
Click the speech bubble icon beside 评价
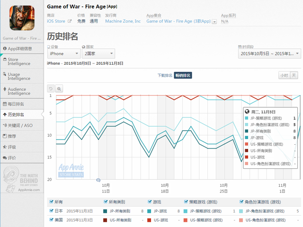point(5,157)
